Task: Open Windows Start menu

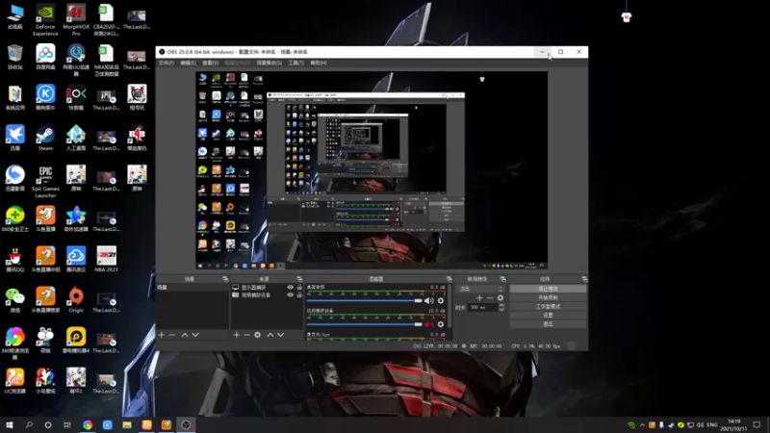Action: coord(10,424)
